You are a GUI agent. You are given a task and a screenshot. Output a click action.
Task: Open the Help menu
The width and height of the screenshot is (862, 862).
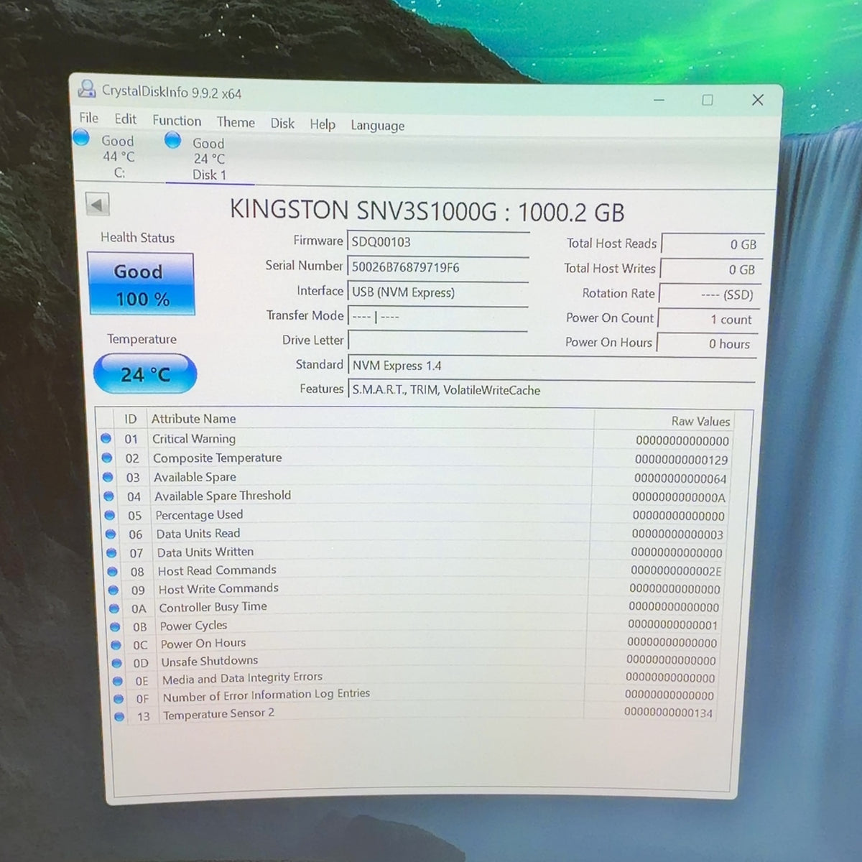[x=323, y=124]
